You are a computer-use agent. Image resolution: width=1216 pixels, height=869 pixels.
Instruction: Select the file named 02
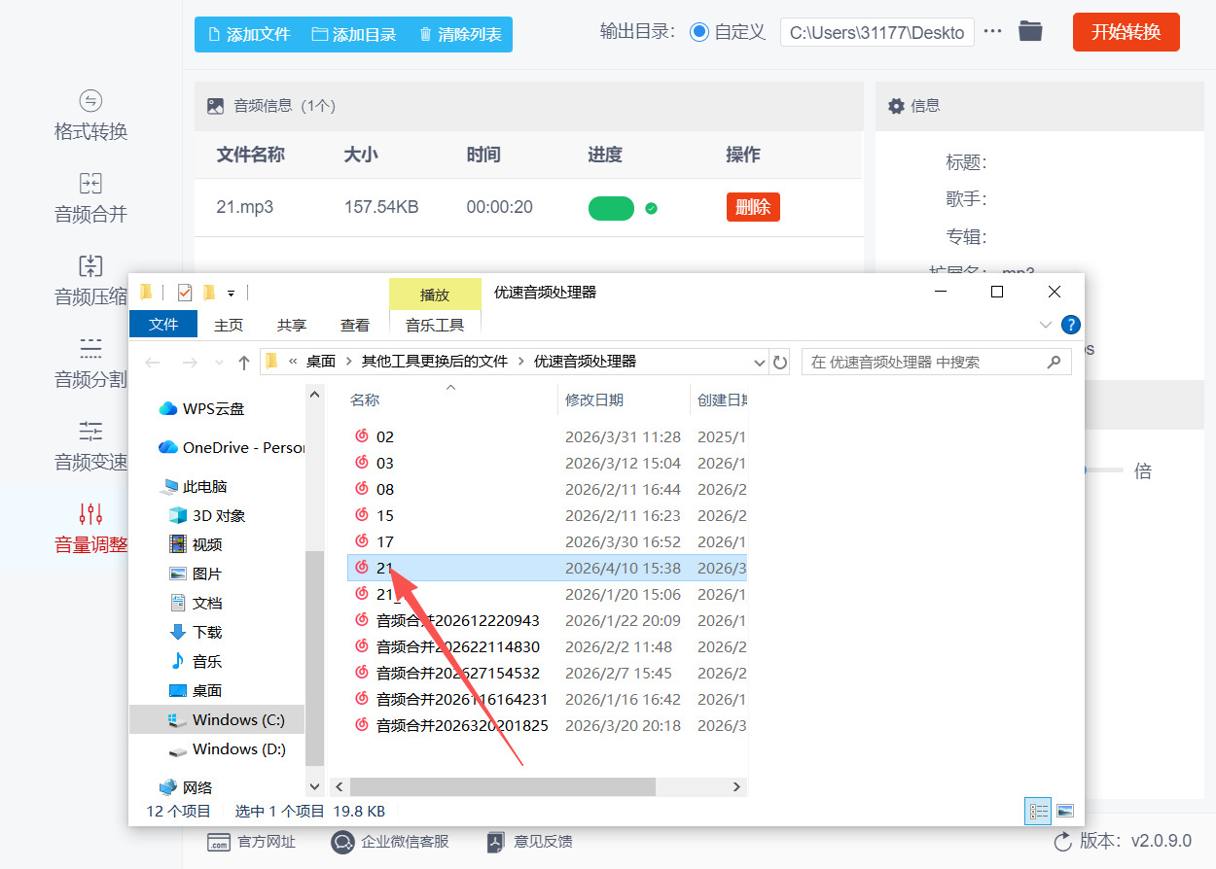385,437
